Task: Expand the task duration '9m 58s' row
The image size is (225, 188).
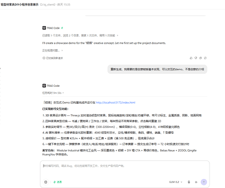Action: tap(53, 93)
